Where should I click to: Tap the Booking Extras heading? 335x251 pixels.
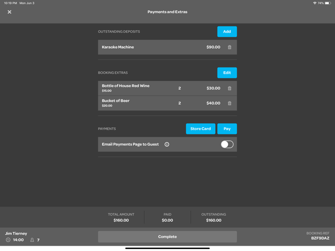coord(113,73)
